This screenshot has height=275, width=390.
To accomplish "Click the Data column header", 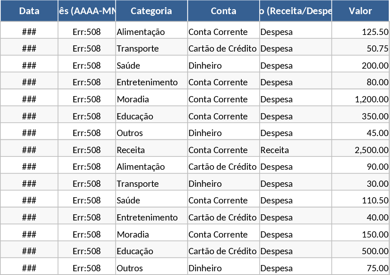I will (29, 11).
